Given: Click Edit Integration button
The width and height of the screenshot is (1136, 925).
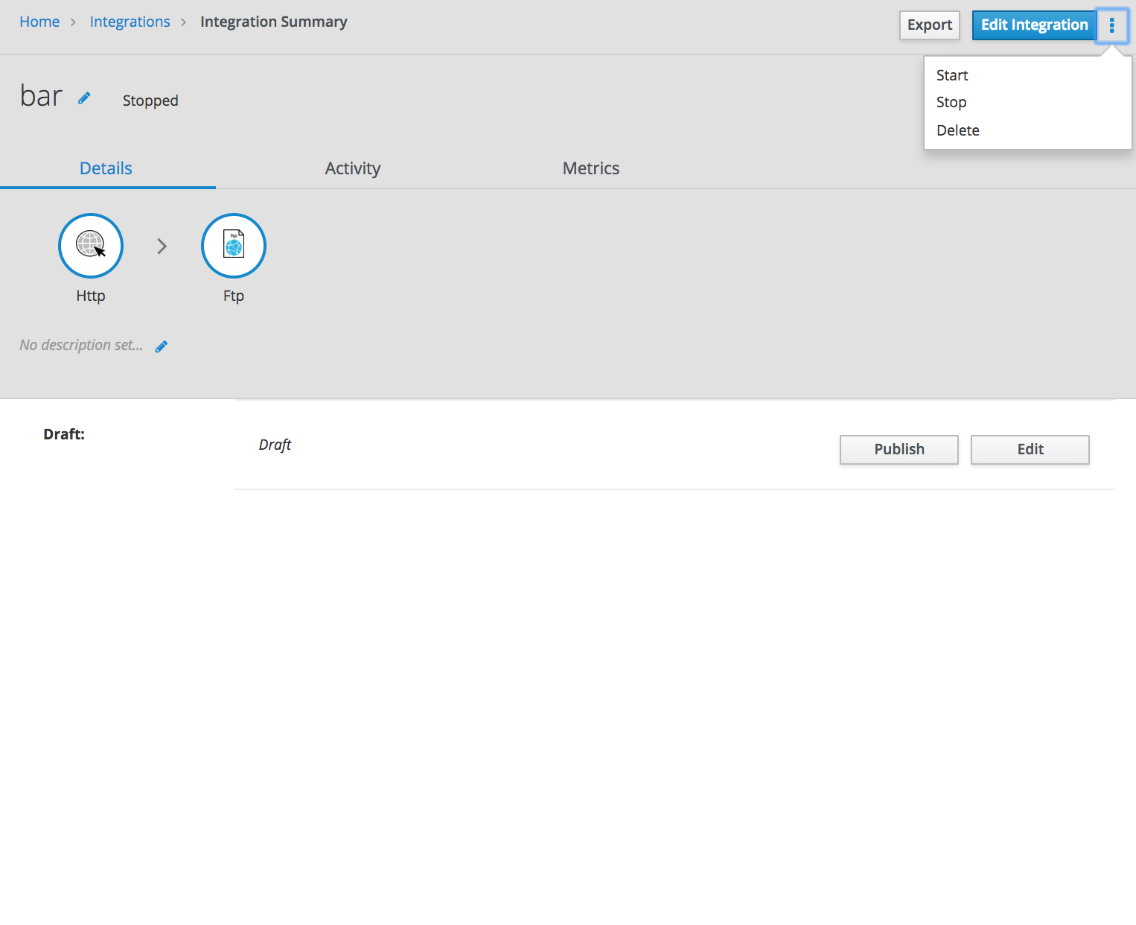Looking at the screenshot, I should 1034,25.
